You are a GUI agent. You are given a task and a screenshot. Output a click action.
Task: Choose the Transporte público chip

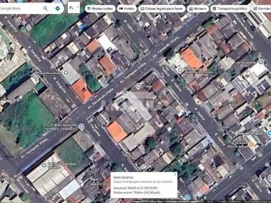(229, 8)
